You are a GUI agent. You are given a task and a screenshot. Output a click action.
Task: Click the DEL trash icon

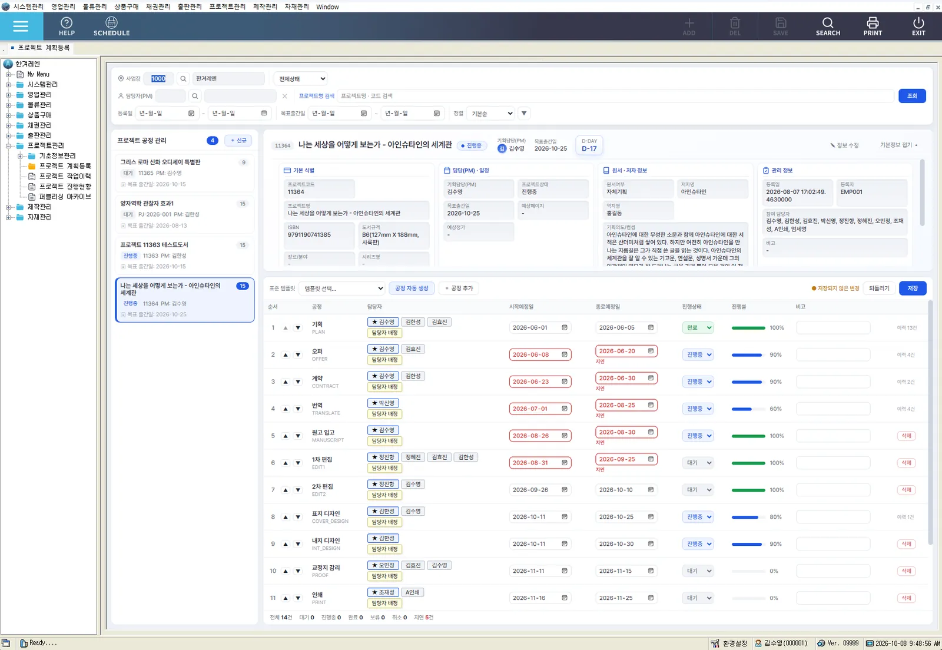coord(735,26)
